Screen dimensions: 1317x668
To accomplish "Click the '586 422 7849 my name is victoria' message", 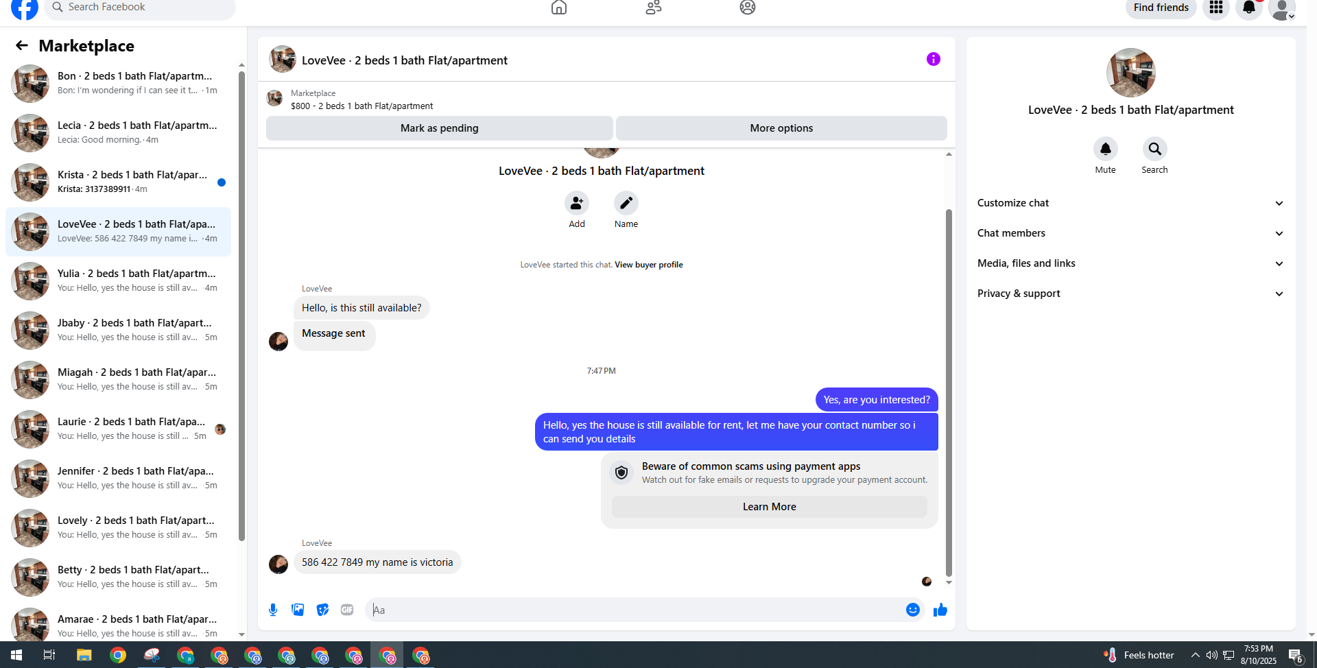I will click(x=377, y=562).
